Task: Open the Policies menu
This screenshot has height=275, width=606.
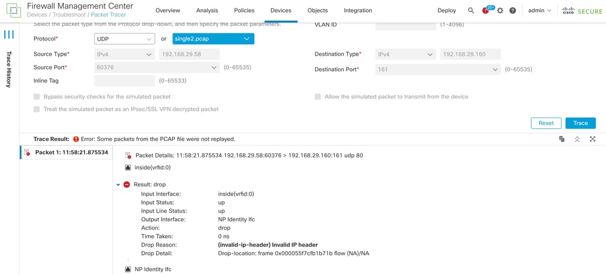Action: (244, 11)
